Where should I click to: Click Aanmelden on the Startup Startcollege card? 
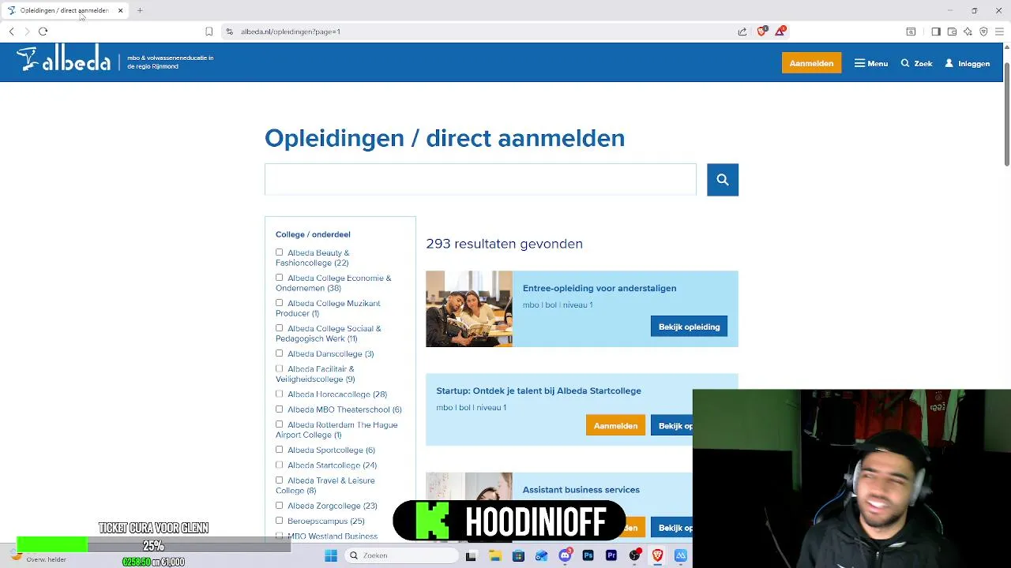[x=615, y=426]
